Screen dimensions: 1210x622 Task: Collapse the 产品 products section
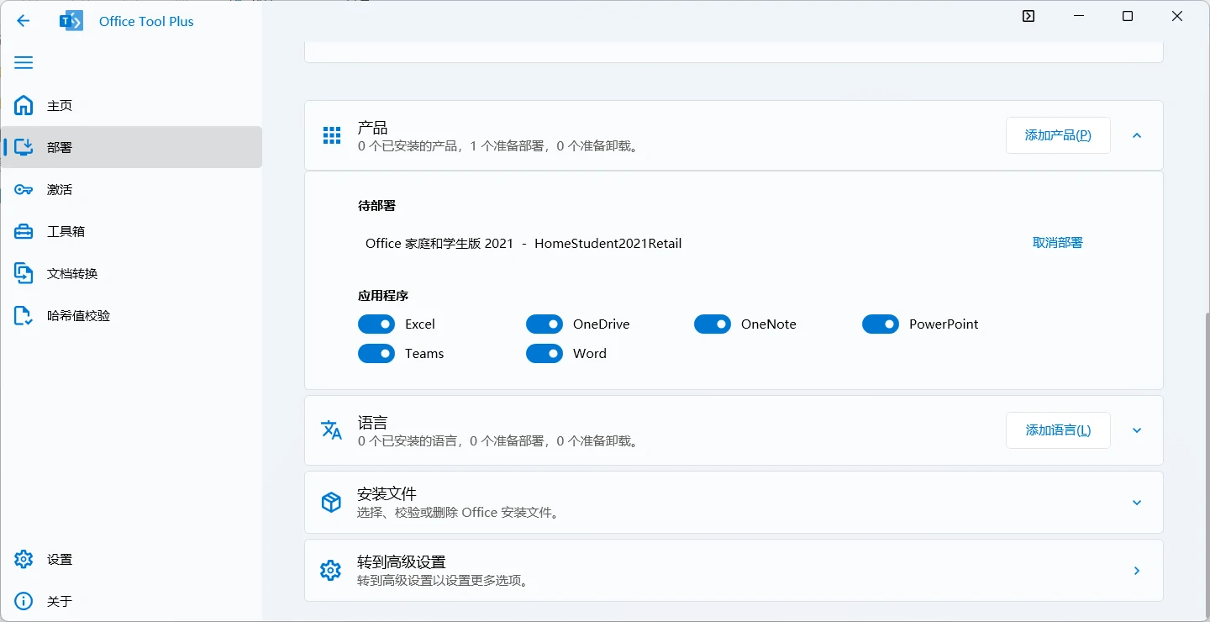(1137, 135)
